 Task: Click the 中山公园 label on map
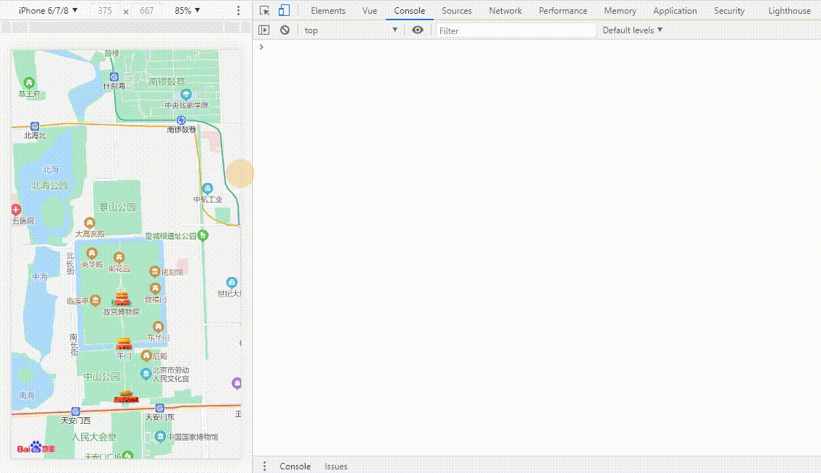tap(101, 377)
